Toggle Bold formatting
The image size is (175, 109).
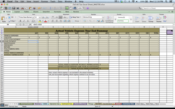pyautogui.click(x=20, y=21)
